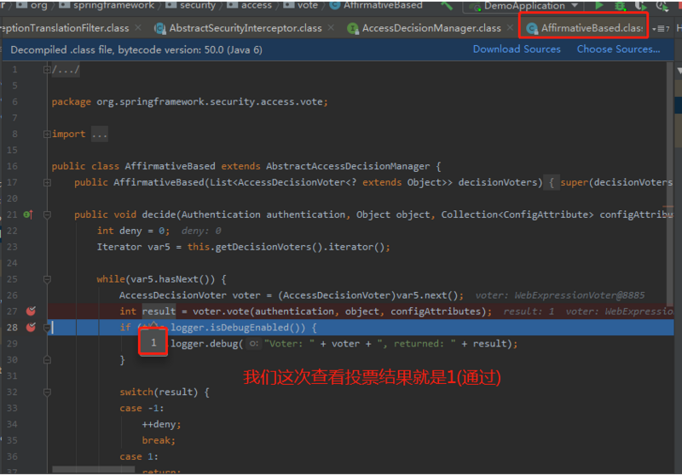Close the AccessDecisionManager.class tab

point(510,28)
